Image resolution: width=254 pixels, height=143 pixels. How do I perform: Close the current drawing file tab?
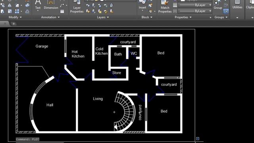click(5, 24)
